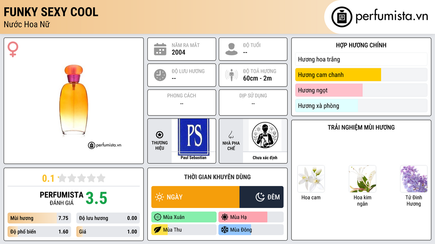Click the Mùa Xuân season bar
The image size is (435, 244).
click(x=184, y=217)
